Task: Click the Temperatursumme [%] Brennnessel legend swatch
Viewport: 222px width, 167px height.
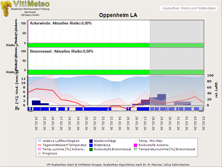Action: point(136,149)
